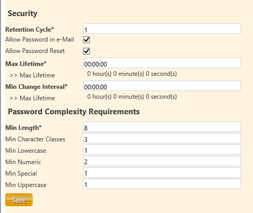Image resolution: width=253 pixels, height=213 pixels.
Task: Click the Save button
Action: [x=19, y=200]
